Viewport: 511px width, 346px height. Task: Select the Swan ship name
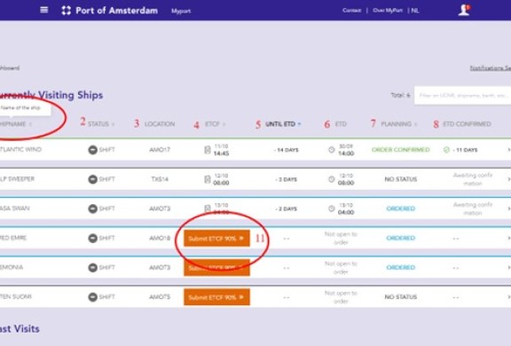15,208
